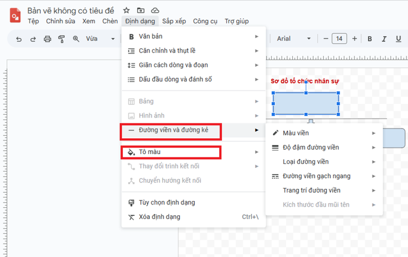Image resolution: width=408 pixels, height=257 pixels.
Task: Click the Google Drawings app logo
Action: [15, 16]
